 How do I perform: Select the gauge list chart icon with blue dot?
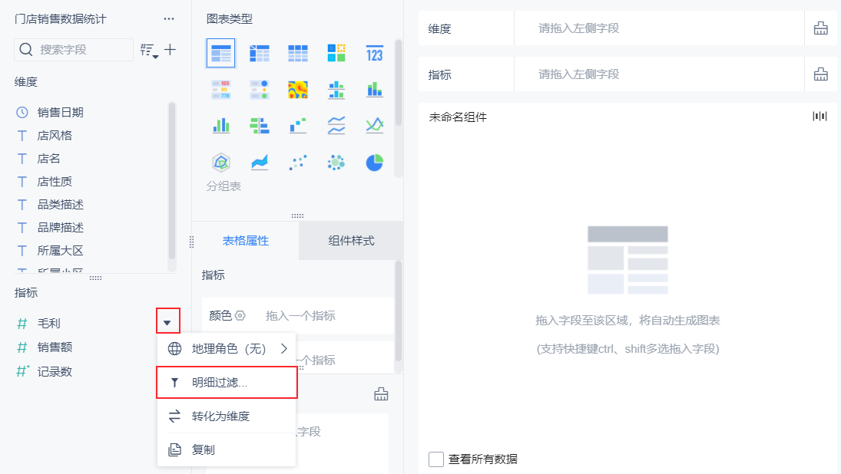(x=260, y=90)
